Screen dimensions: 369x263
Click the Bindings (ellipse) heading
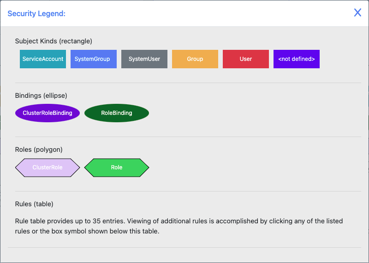click(41, 96)
